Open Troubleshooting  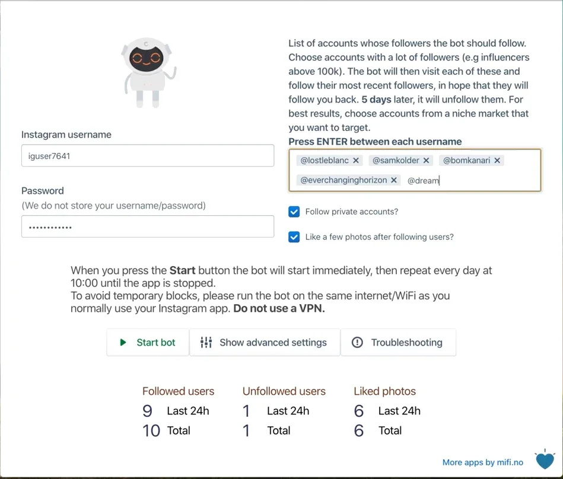coord(398,342)
